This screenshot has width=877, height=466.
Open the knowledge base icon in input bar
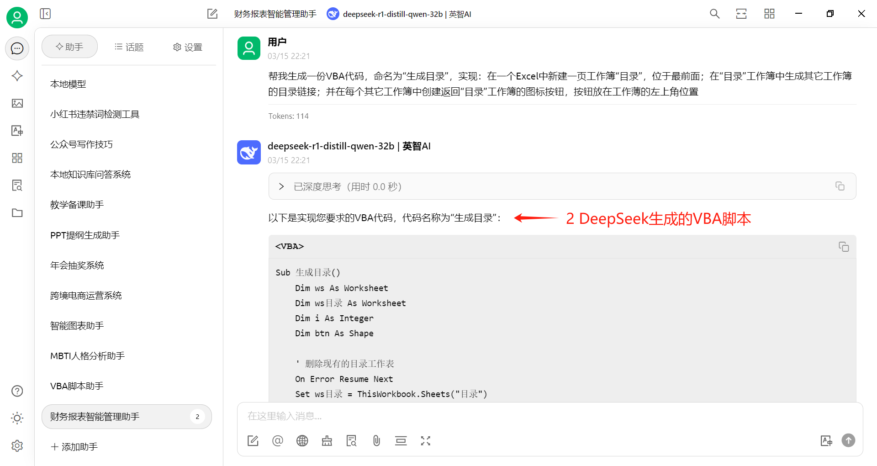point(351,440)
